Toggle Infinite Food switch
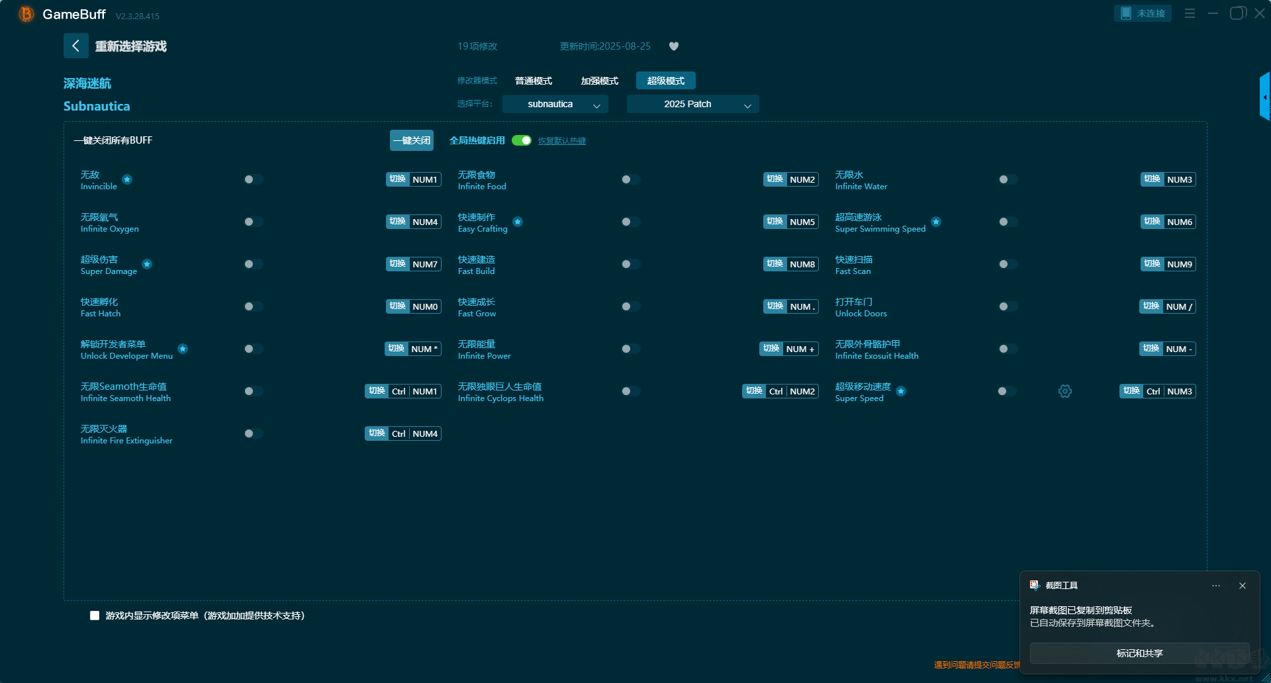Screen dimensions: 1271x683 (x=630, y=179)
